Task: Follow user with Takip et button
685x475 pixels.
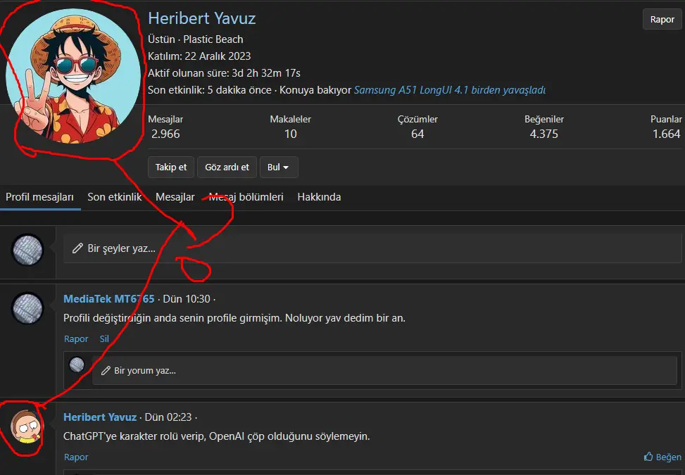Action: 171,167
